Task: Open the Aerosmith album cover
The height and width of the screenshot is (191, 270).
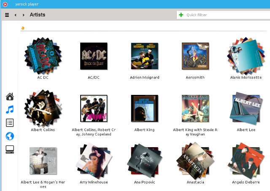Action: (x=195, y=56)
